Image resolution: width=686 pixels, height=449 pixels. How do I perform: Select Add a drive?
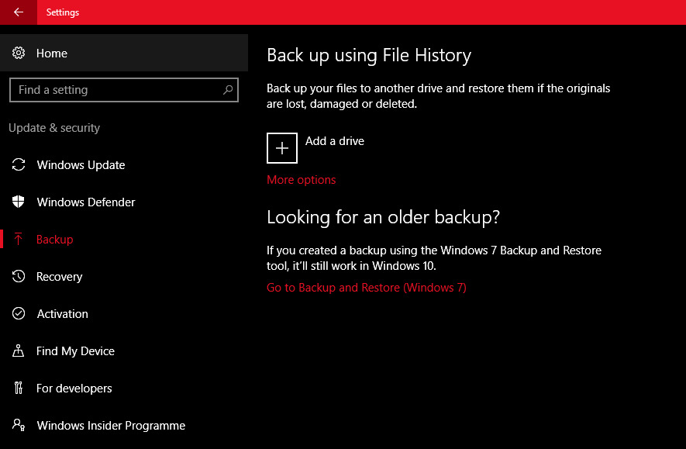[x=334, y=141]
